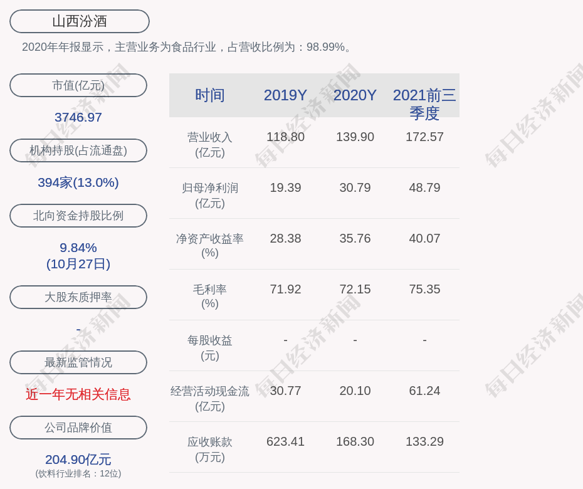This screenshot has height=489, width=583.
Task: Select the 市值(亿元) label button
Action: (x=78, y=85)
